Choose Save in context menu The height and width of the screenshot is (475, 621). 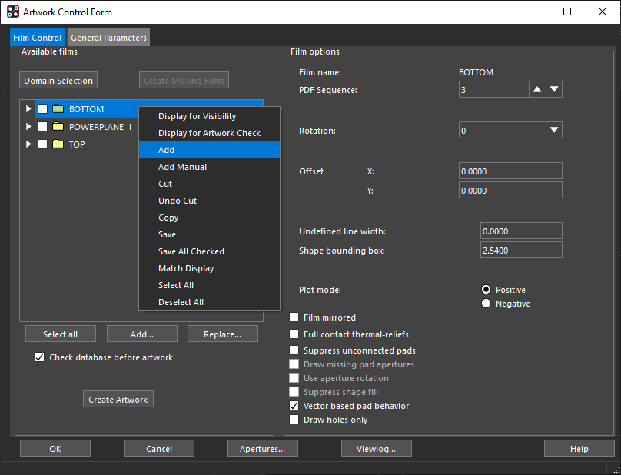pyautogui.click(x=210, y=234)
